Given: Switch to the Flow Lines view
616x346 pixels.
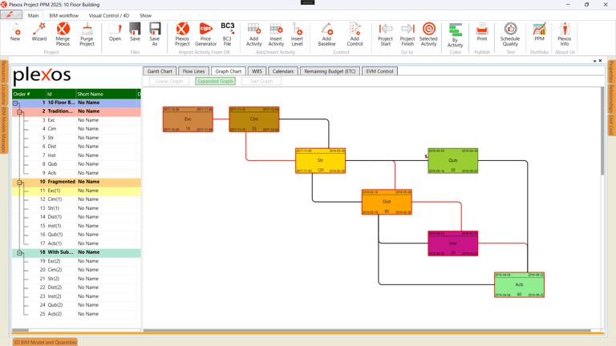Looking at the screenshot, I should [x=193, y=71].
